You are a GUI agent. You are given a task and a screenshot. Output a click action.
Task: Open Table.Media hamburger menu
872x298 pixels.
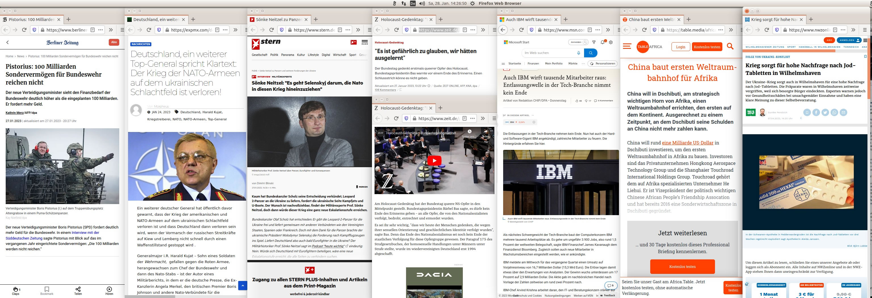pyautogui.click(x=627, y=46)
